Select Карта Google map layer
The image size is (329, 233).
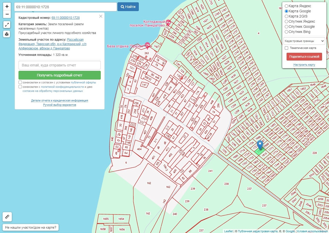(286, 11)
